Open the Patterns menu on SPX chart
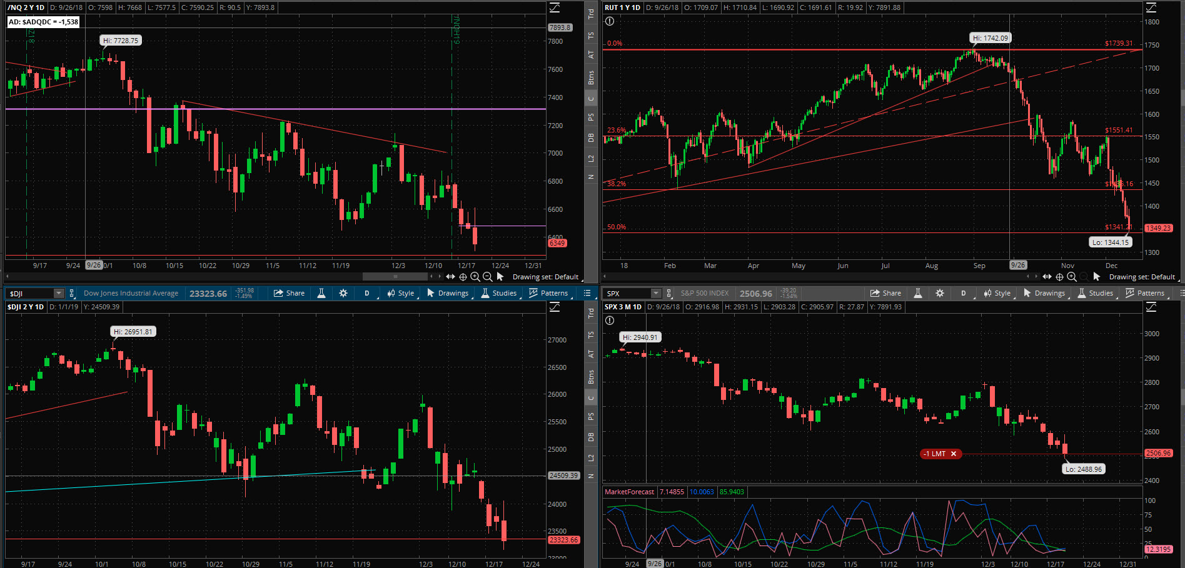The width and height of the screenshot is (1185, 568). (1145, 293)
